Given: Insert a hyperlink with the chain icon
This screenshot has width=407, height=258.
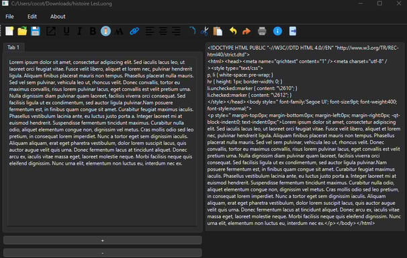Looking at the screenshot, I should (134, 31).
